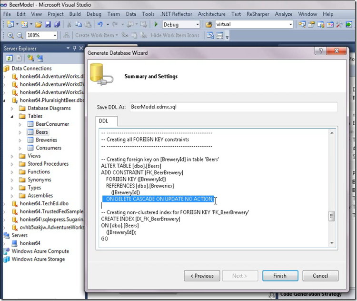Screen dimensions: 357x301
Task: Click the highlighted ON DELETE CASCADE line
Action: [x=158, y=199]
